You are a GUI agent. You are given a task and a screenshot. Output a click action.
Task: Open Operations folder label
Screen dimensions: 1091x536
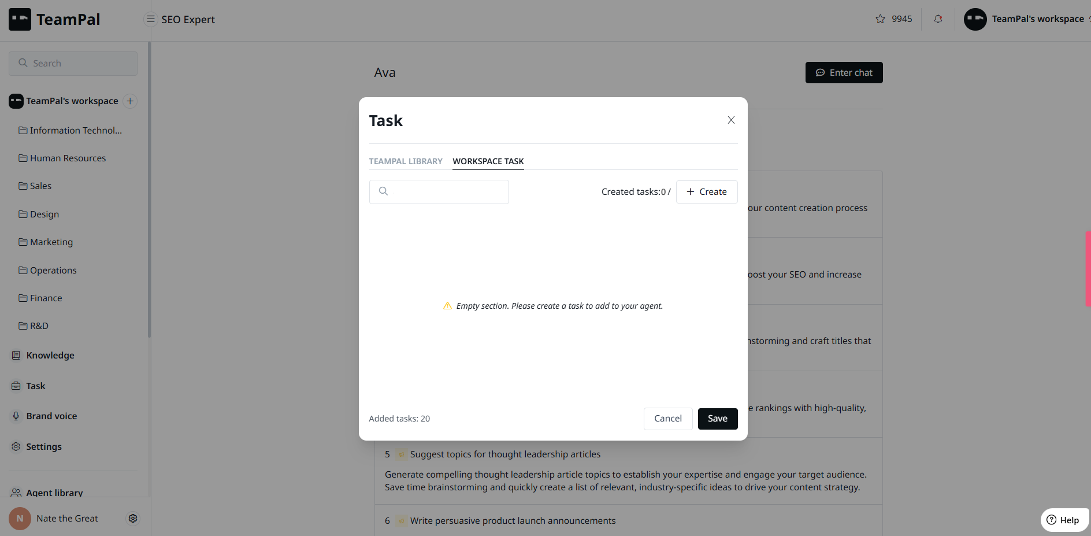pyautogui.click(x=53, y=271)
